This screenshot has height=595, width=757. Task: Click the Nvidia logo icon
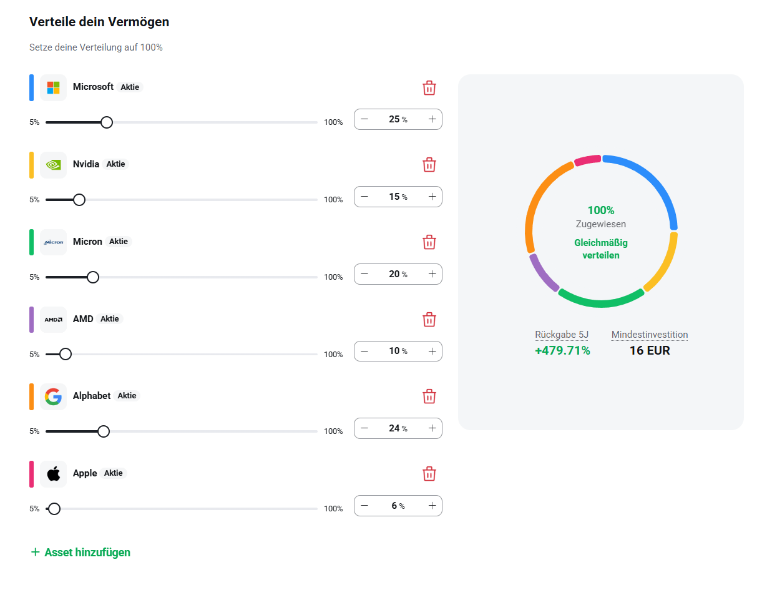[x=54, y=165]
